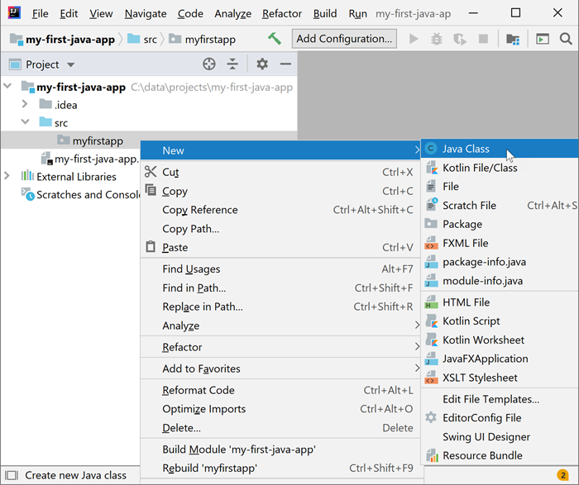Hide the Project panel with minus icon
The image size is (579, 485).
pos(285,64)
